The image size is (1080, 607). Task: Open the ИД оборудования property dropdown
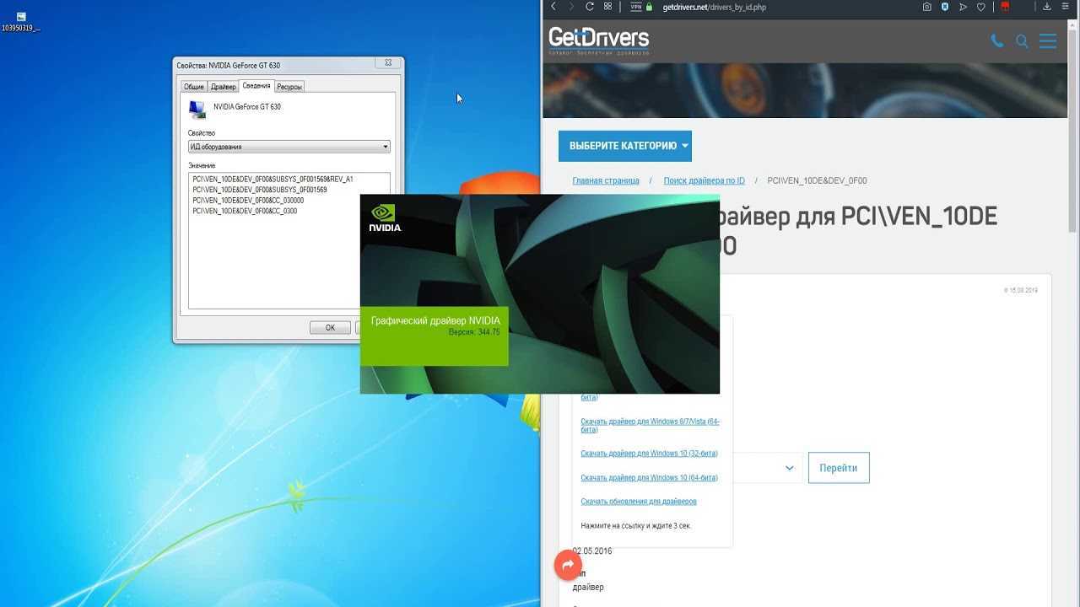[289, 147]
